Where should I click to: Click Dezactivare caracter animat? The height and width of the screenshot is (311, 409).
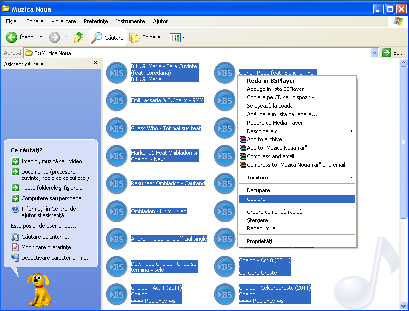(50, 258)
